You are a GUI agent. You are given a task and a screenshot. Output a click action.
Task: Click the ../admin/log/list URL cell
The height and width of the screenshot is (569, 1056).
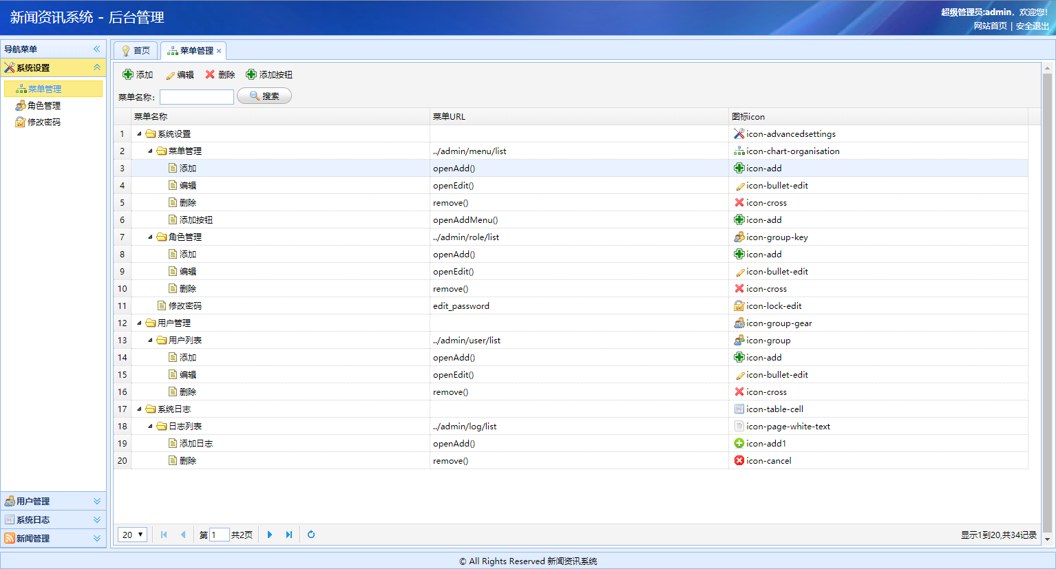(580, 426)
